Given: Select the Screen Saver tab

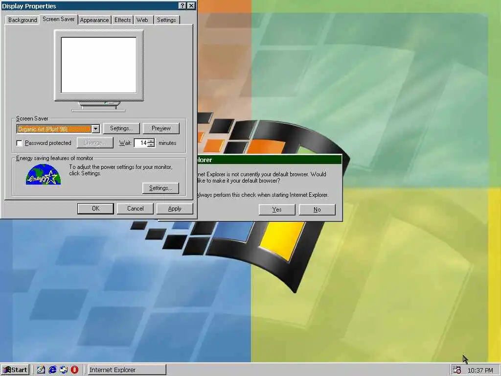Looking at the screenshot, I should (x=59, y=19).
